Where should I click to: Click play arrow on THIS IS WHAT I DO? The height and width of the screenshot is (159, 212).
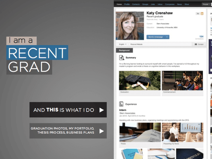101,110
